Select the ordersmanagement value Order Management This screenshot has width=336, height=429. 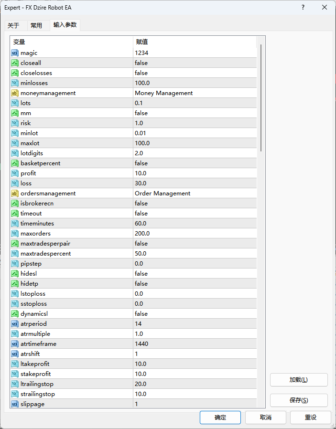(x=163, y=193)
